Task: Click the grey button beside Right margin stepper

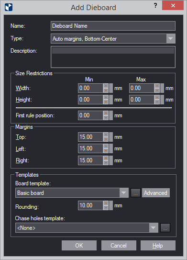Action: pos(111,160)
